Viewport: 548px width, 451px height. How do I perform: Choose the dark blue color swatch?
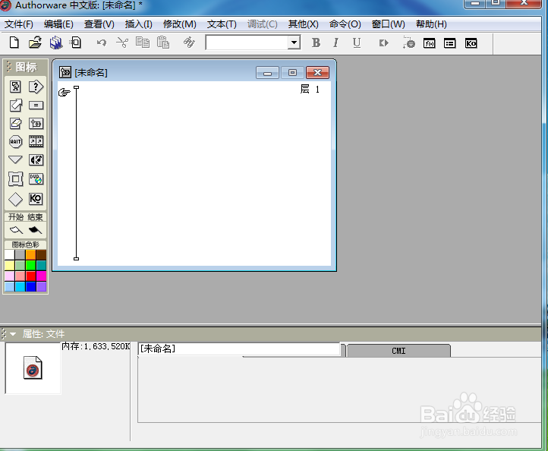coord(31,287)
